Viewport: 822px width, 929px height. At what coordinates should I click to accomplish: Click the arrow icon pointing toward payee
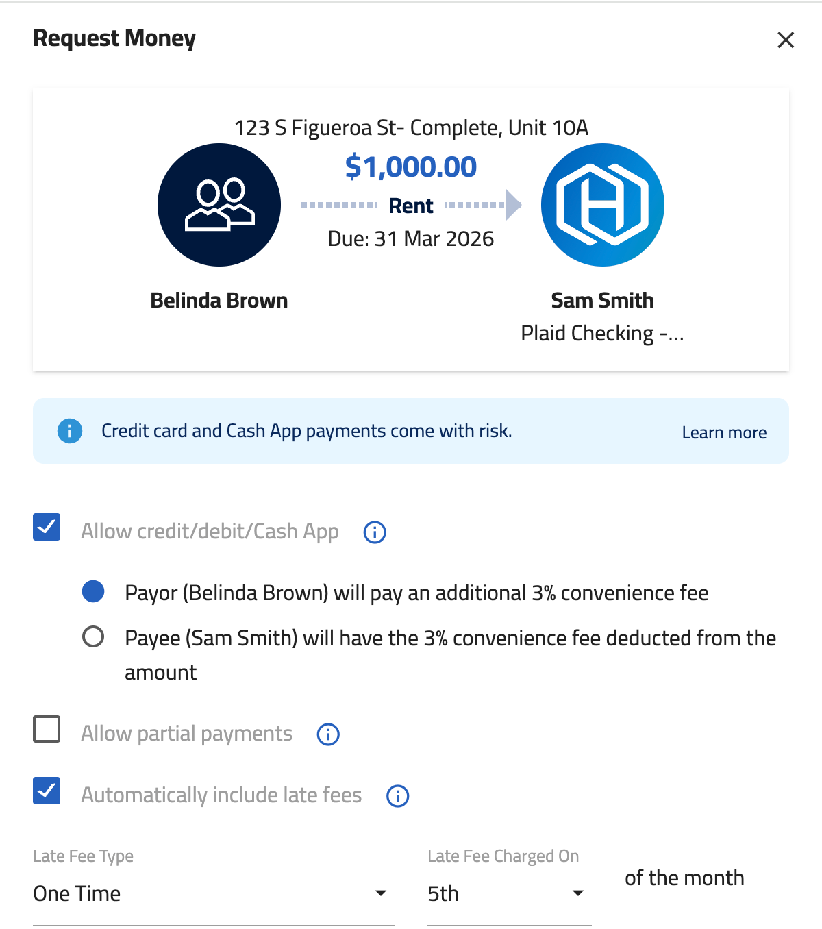coord(513,205)
